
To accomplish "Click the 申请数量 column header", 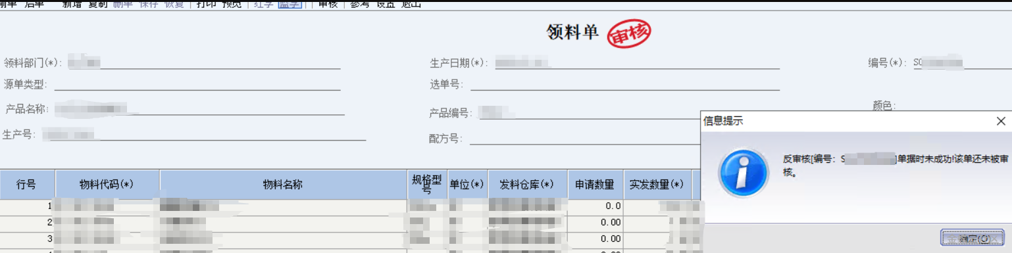I will 595,185.
